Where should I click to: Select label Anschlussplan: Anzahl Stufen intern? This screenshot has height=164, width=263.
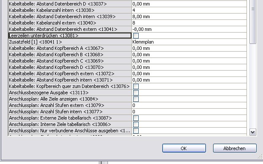(70, 112)
